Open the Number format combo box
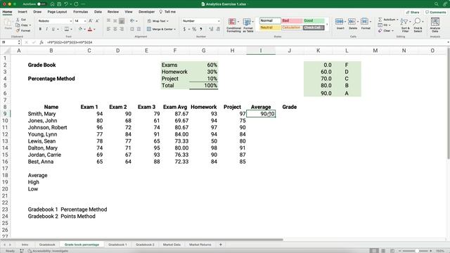The height and width of the screenshot is (253, 450). click(x=201, y=21)
